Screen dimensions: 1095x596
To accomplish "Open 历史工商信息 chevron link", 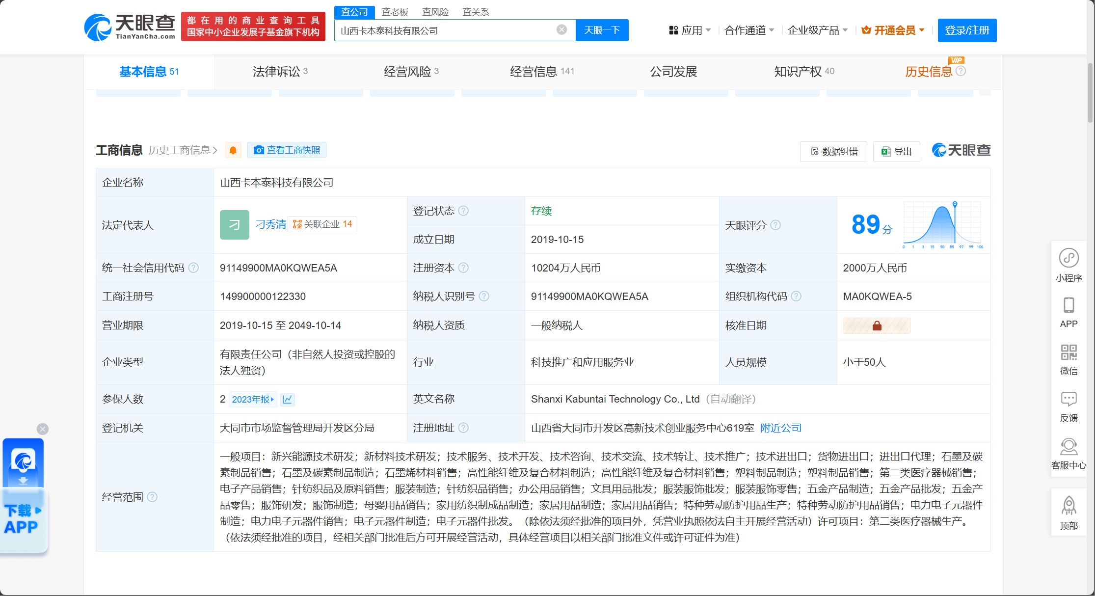I will click(x=183, y=150).
